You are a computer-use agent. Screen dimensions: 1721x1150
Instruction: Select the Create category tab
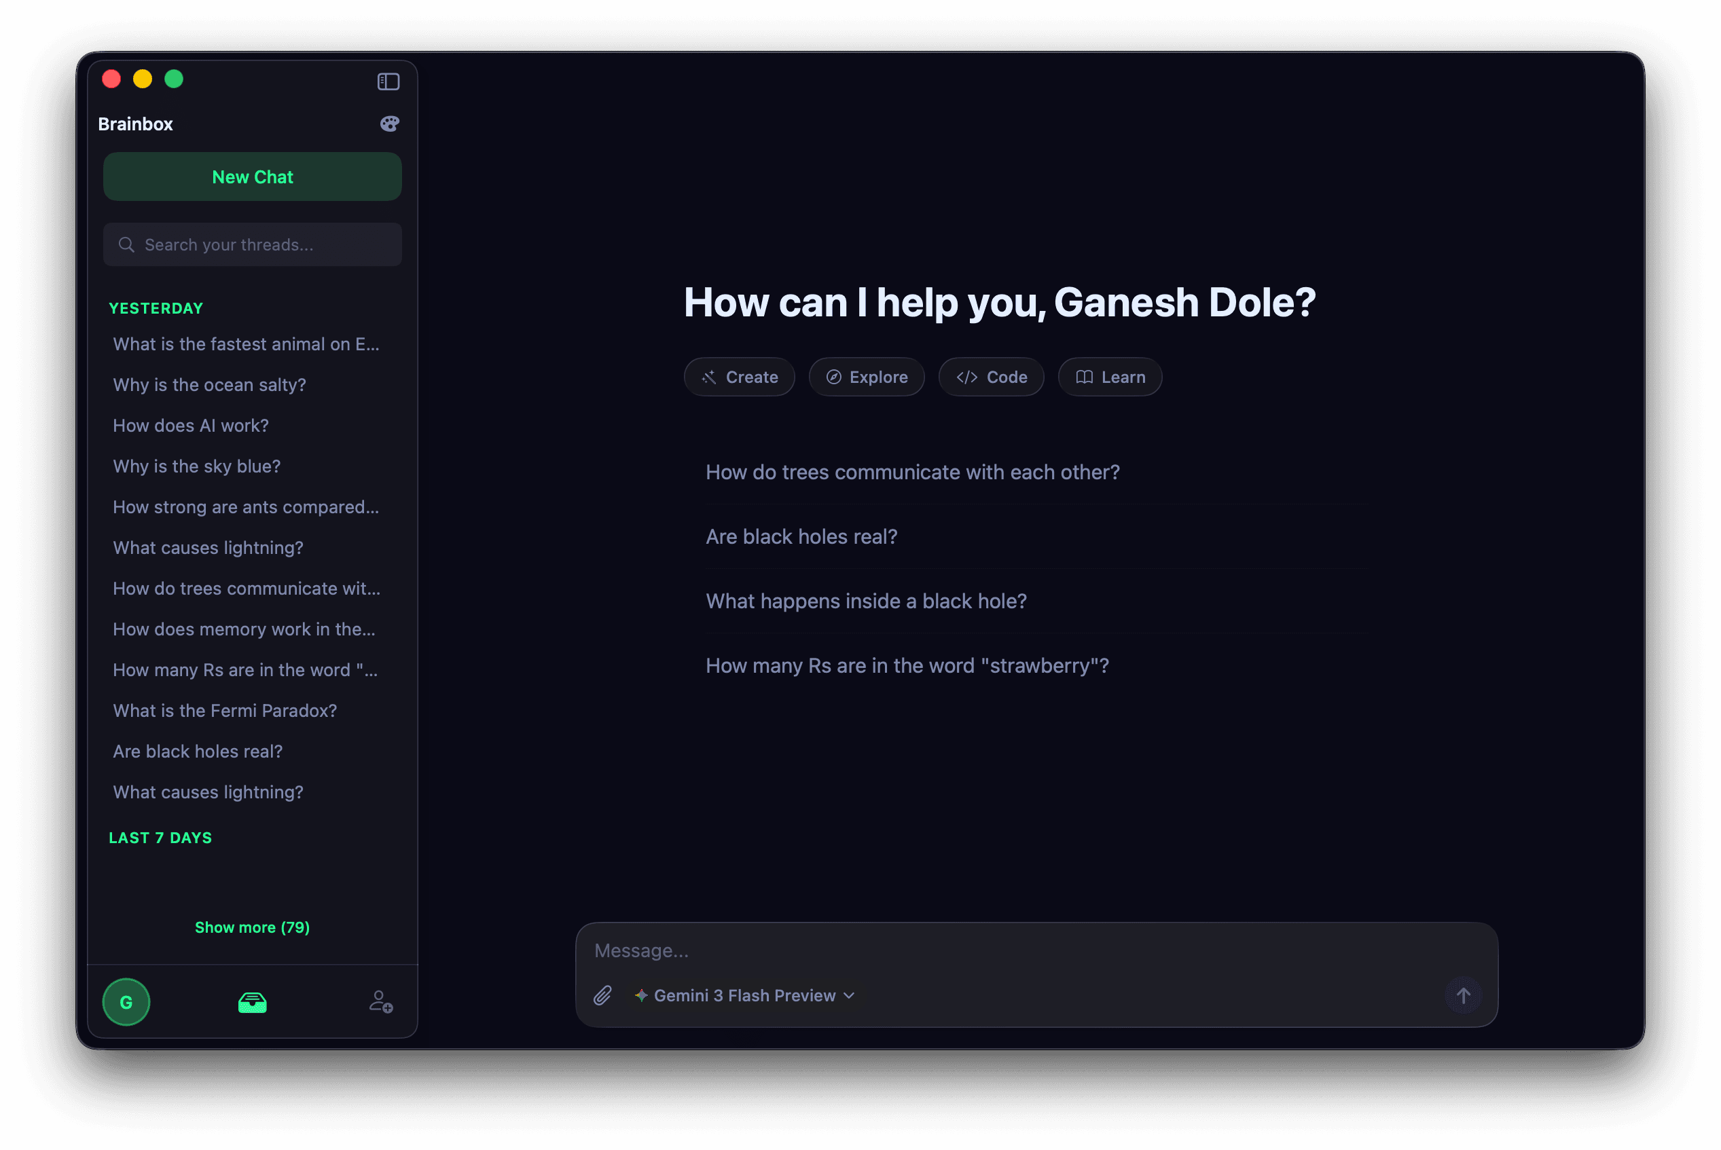pyautogui.click(x=740, y=377)
